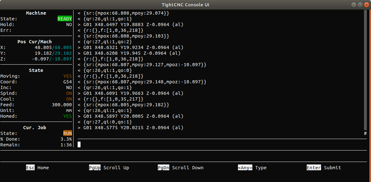Screen dimensions: 371x182
Task: Click log line mpox:68.805,mpoy:29.182
Action: point(123,105)
